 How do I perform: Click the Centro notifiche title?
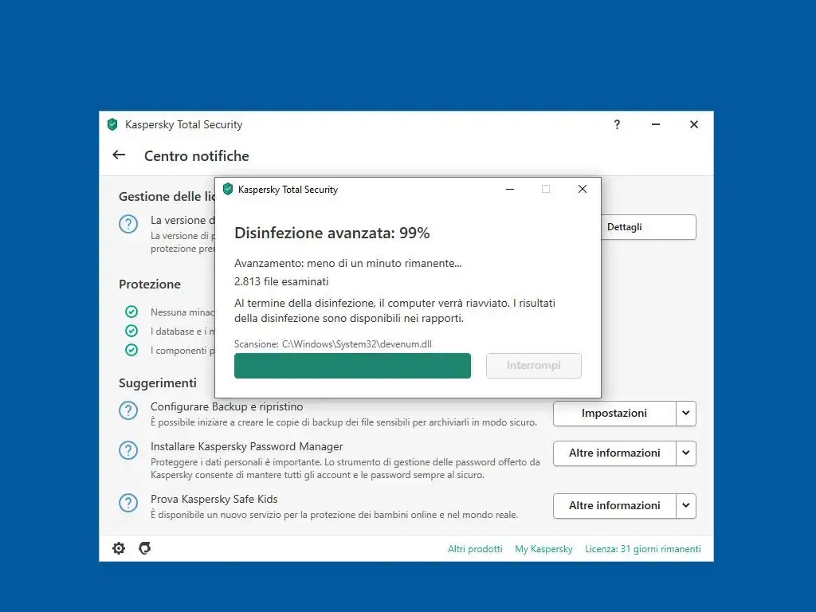(196, 156)
